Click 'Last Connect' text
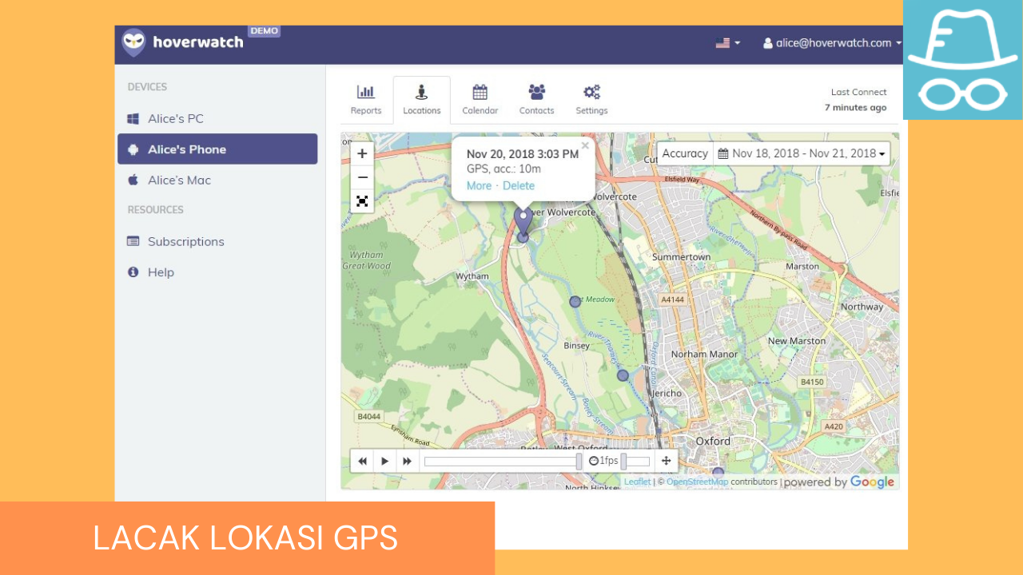Image resolution: width=1023 pixels, height=575 pixels. point(858,92)
